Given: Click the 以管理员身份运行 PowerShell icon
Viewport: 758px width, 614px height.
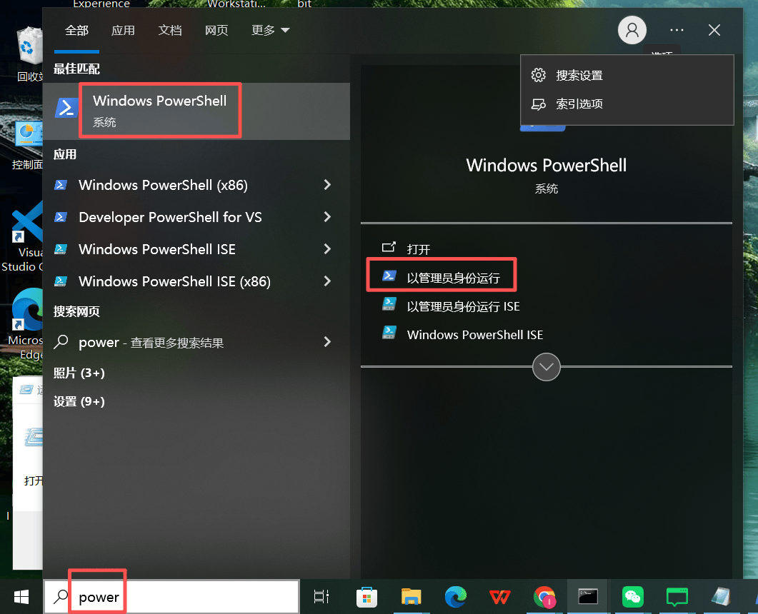Looking at the screenshot, I should tap(389, 276).
